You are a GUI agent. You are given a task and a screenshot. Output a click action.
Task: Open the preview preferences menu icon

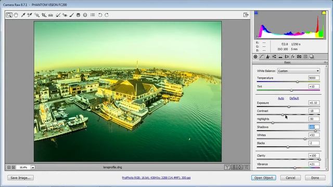tap(246, 167)
